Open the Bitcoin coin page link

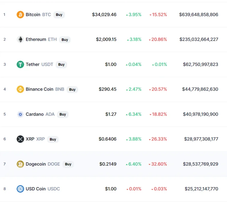33,14
